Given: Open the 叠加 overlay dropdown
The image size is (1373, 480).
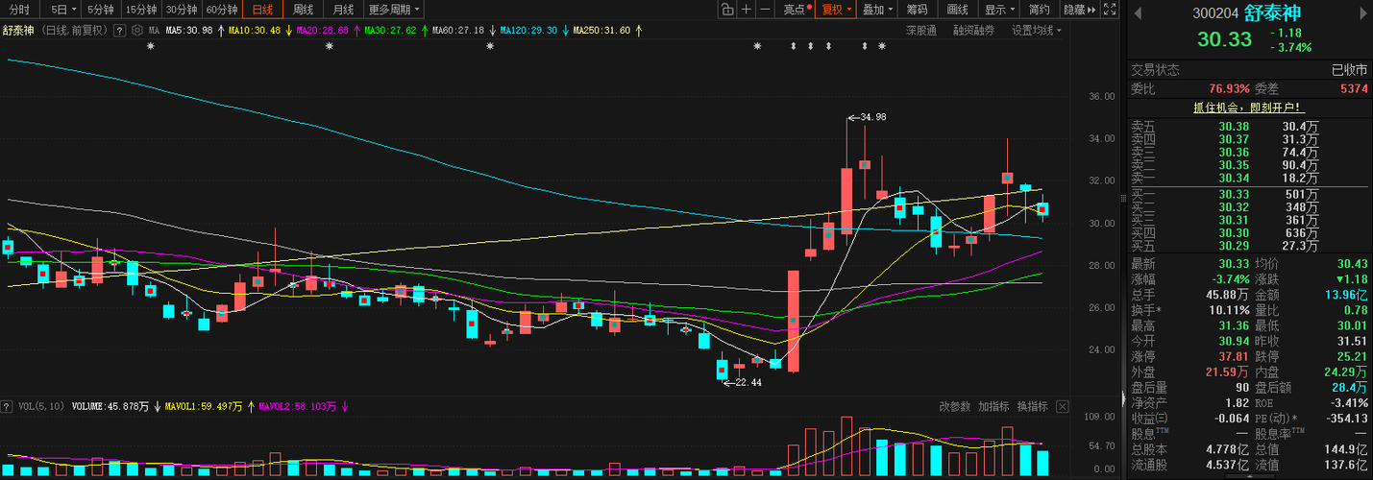Looking at the screenshot, I should point(877,10).
